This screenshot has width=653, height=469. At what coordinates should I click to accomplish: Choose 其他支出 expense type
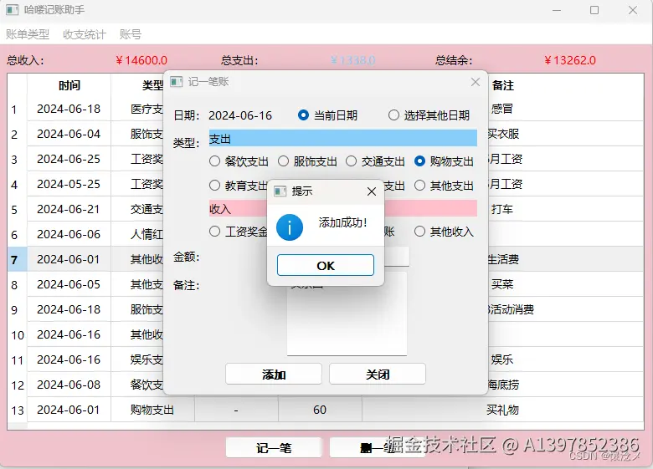pyautogui.click(x=444, y=185)
